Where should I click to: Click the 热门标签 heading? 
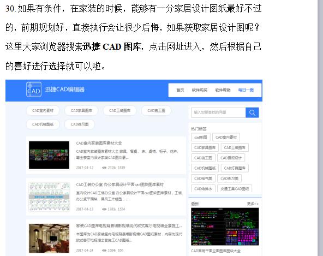199,129
